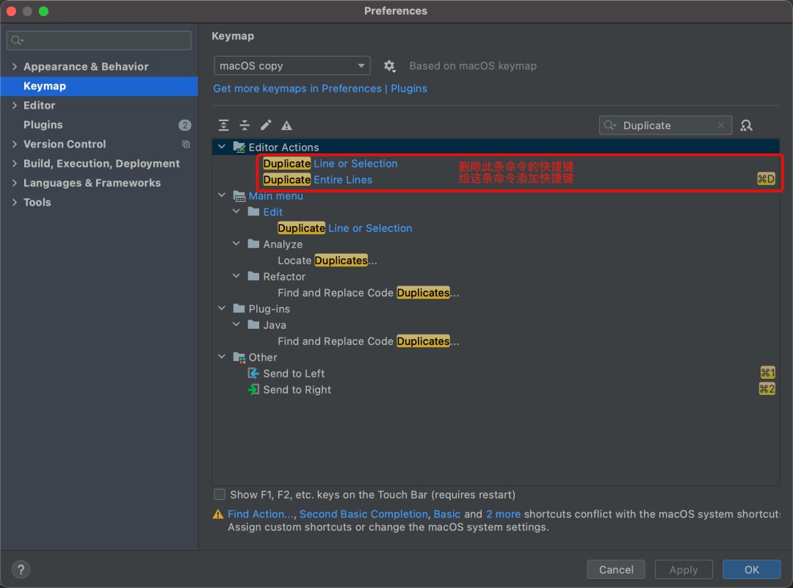Click the sidebar settings search field
This screenshot has height=588, width=793.
[99, 40]
